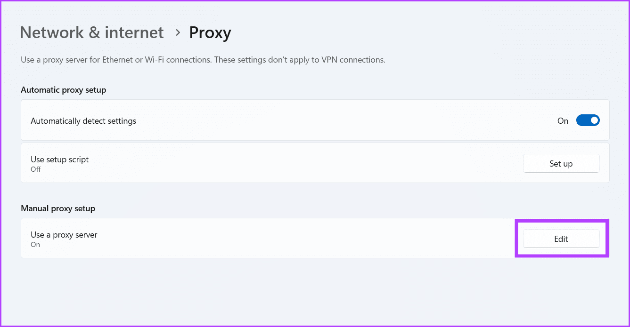Click the Use a proxy server label
Screen dimensions: 630x327
pyautogui.click(x=64, y=234)
